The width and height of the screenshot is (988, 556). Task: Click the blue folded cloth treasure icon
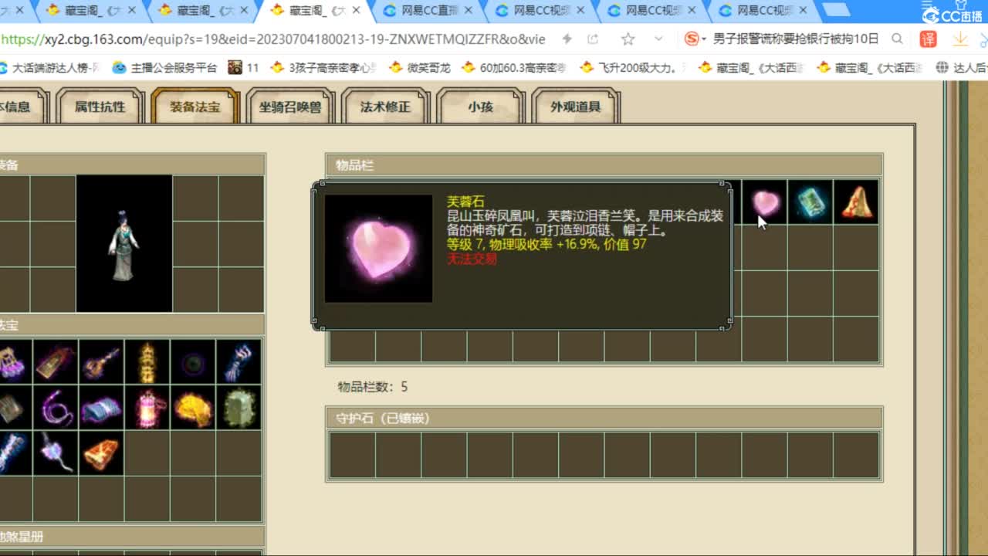(x=101, y=408)
